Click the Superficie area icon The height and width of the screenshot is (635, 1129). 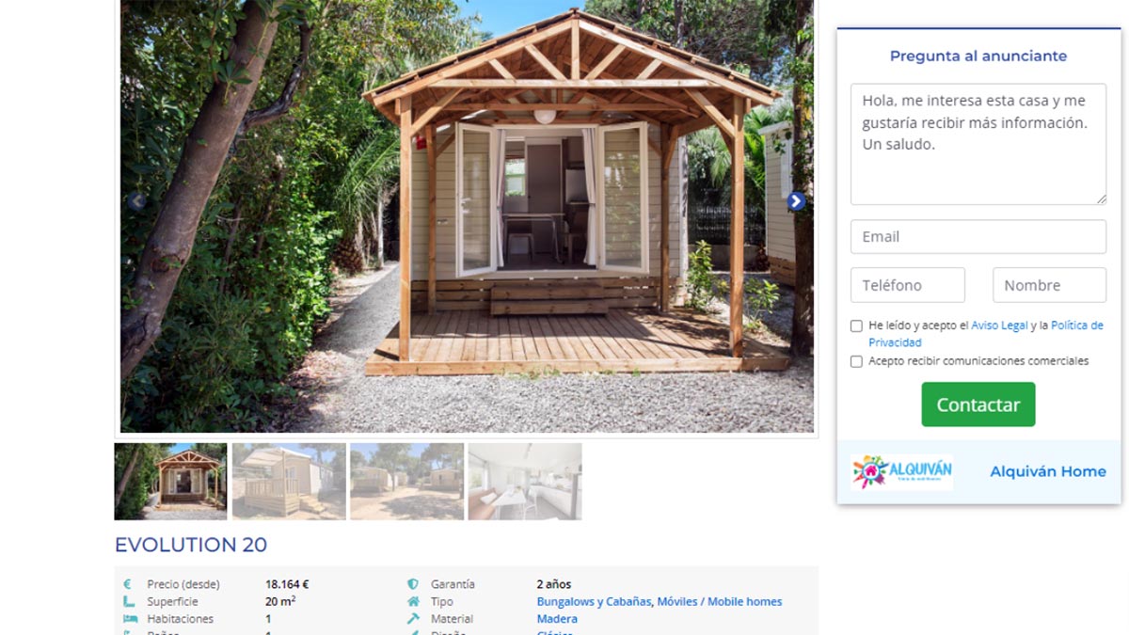tap(129, 602)
